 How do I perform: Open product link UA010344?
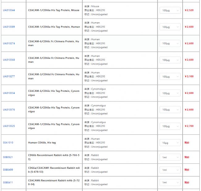pos(9,10)
